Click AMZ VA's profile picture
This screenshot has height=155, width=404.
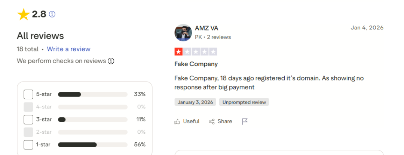tap(183, 33)
